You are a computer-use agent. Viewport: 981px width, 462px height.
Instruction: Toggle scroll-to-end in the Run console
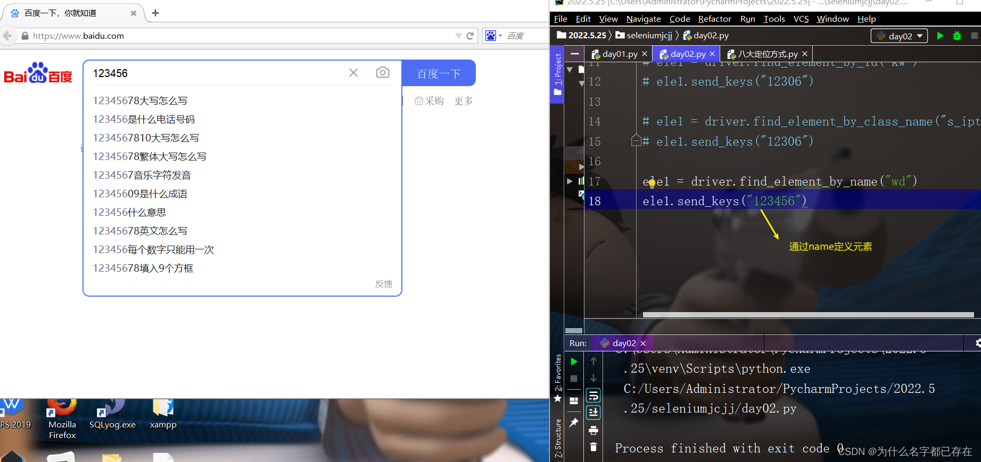593,413
